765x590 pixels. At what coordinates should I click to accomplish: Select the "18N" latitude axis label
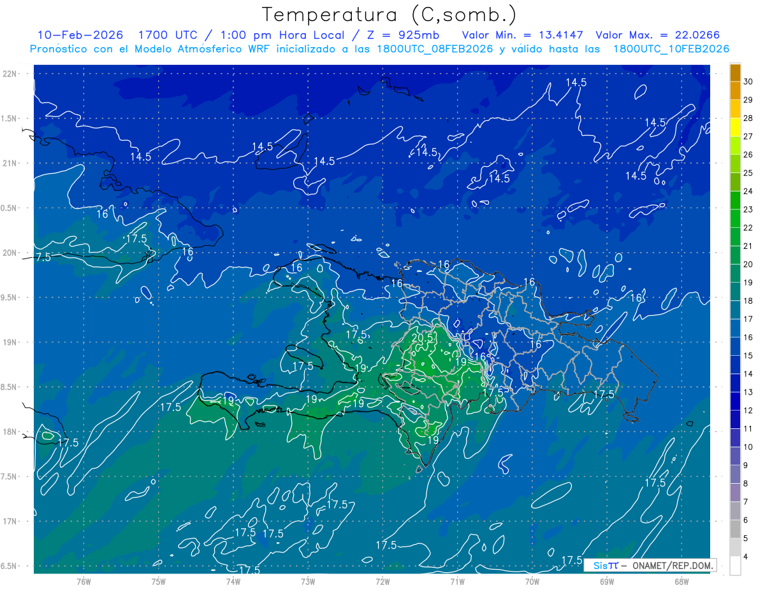click(x=9, y=432)
